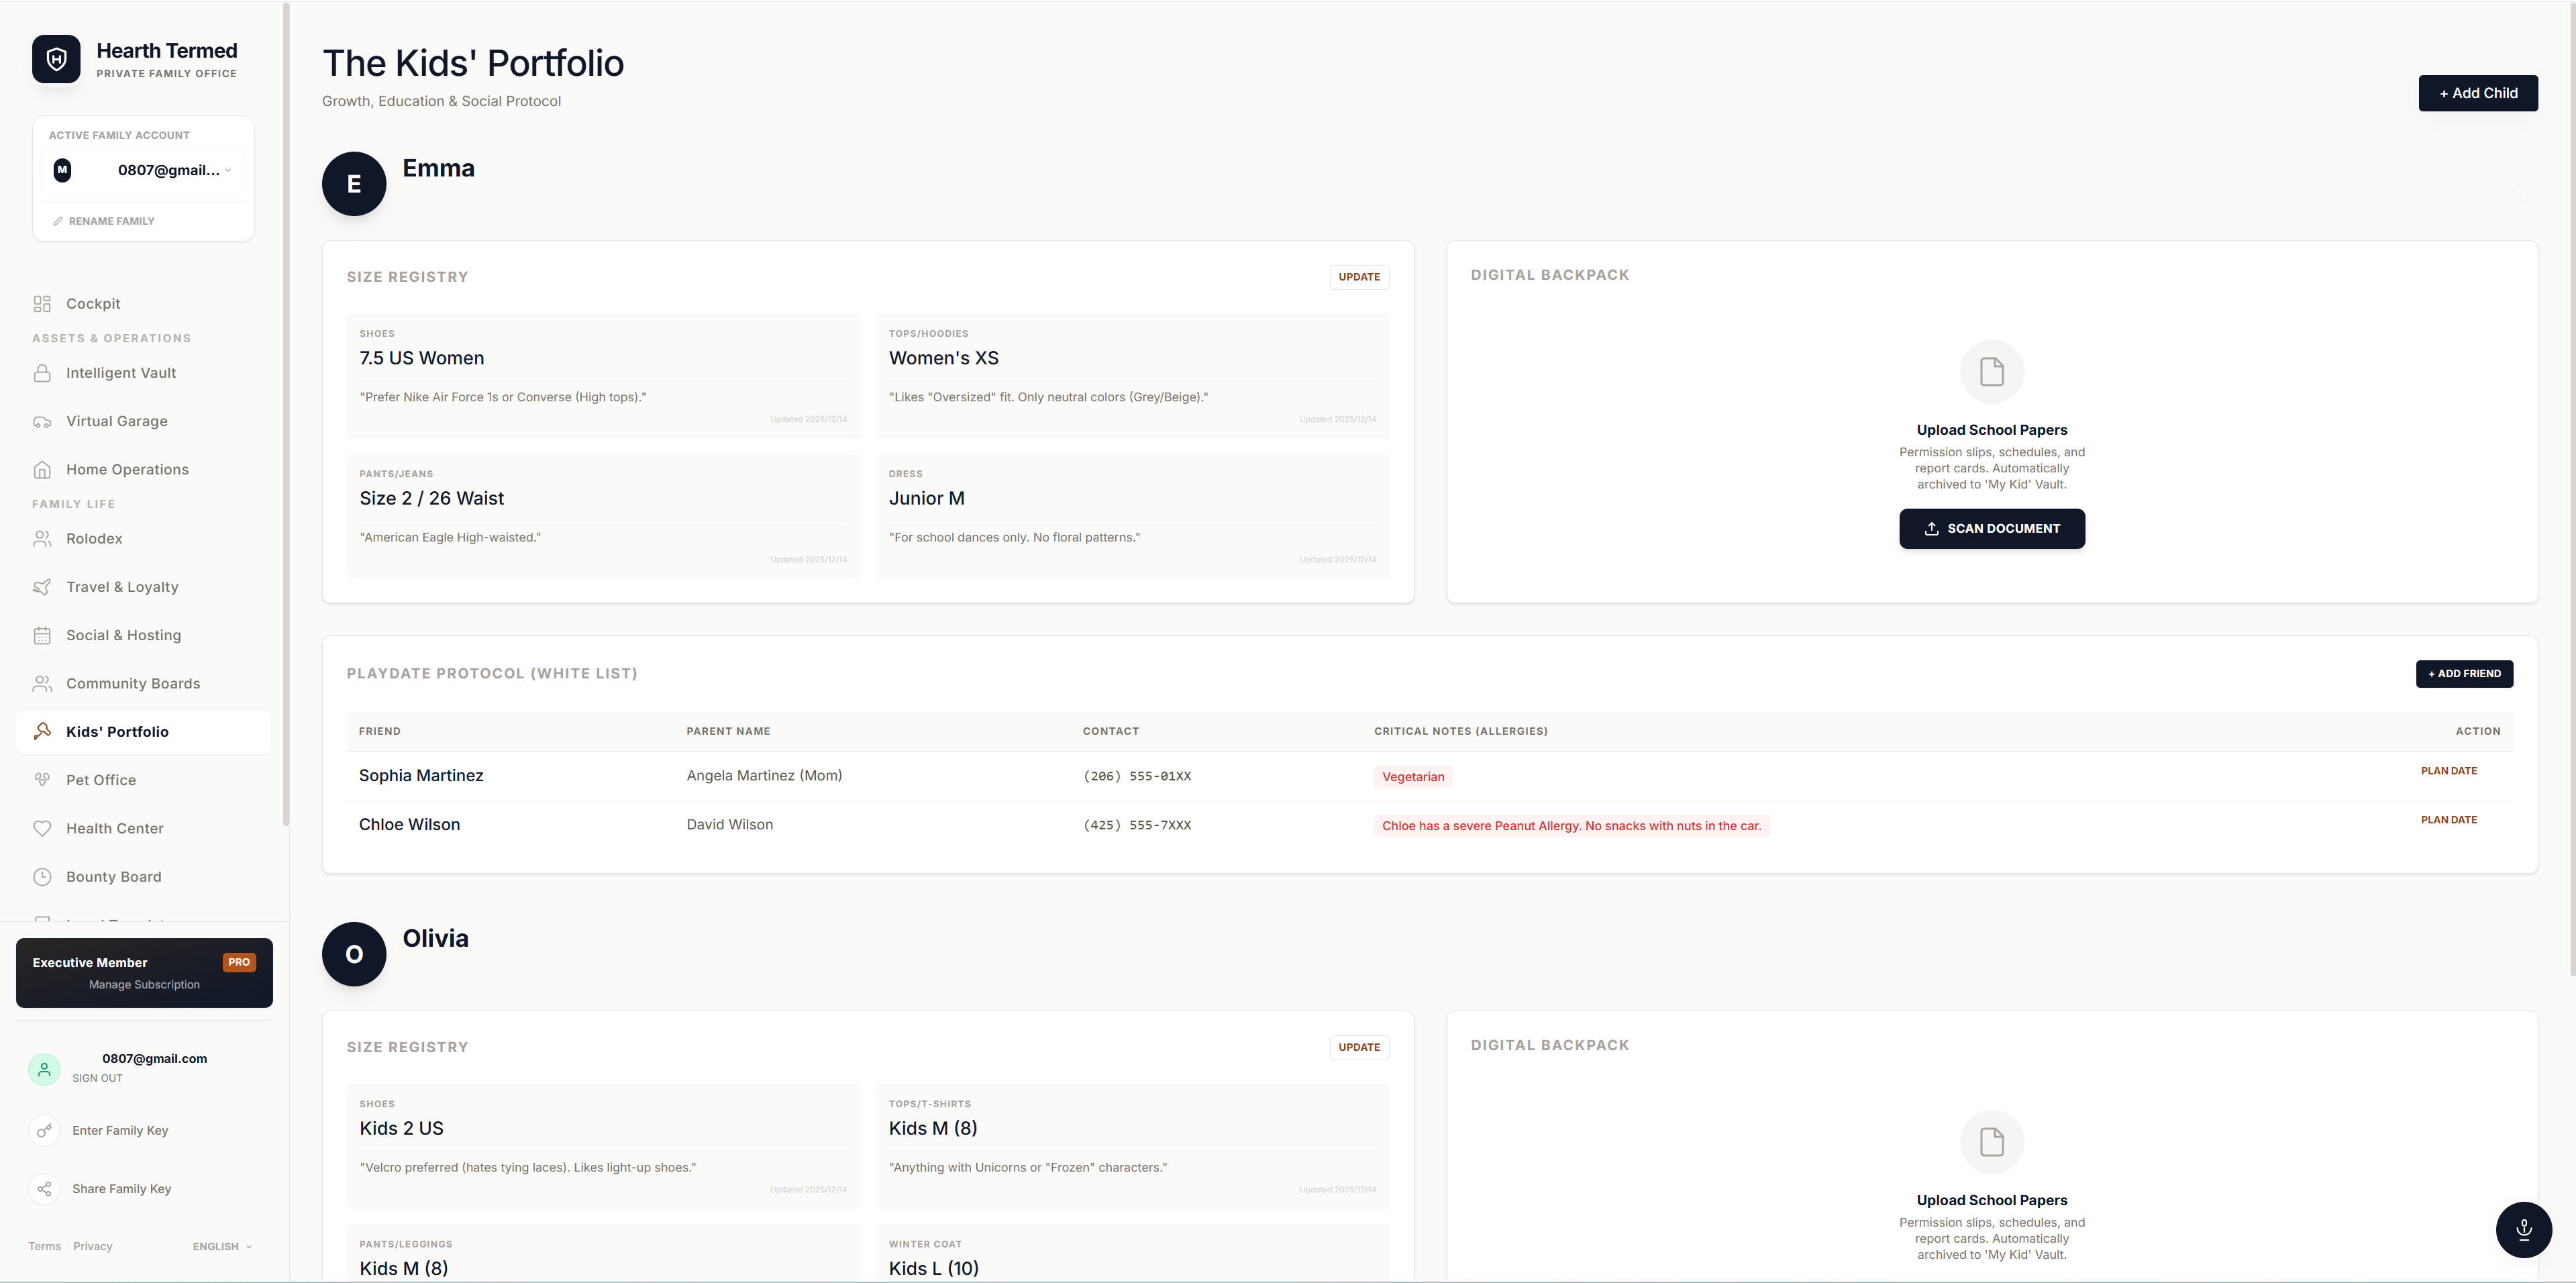Click the Pet Office paw icon
This screenshot has width=2576, height=1283.
(x=42, y=780)
